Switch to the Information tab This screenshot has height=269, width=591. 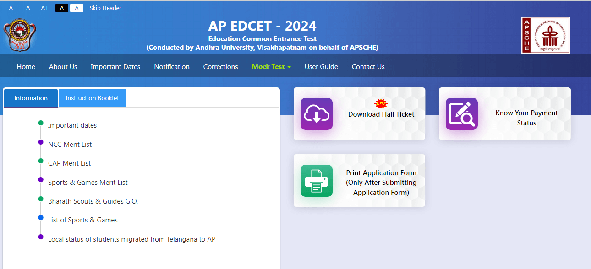click(x=31, y=98)
